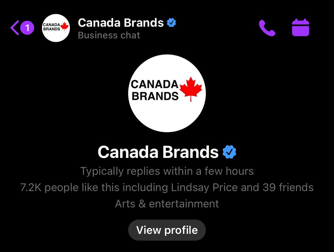Click the 7.2K people like this count

[x=70, y=188]
